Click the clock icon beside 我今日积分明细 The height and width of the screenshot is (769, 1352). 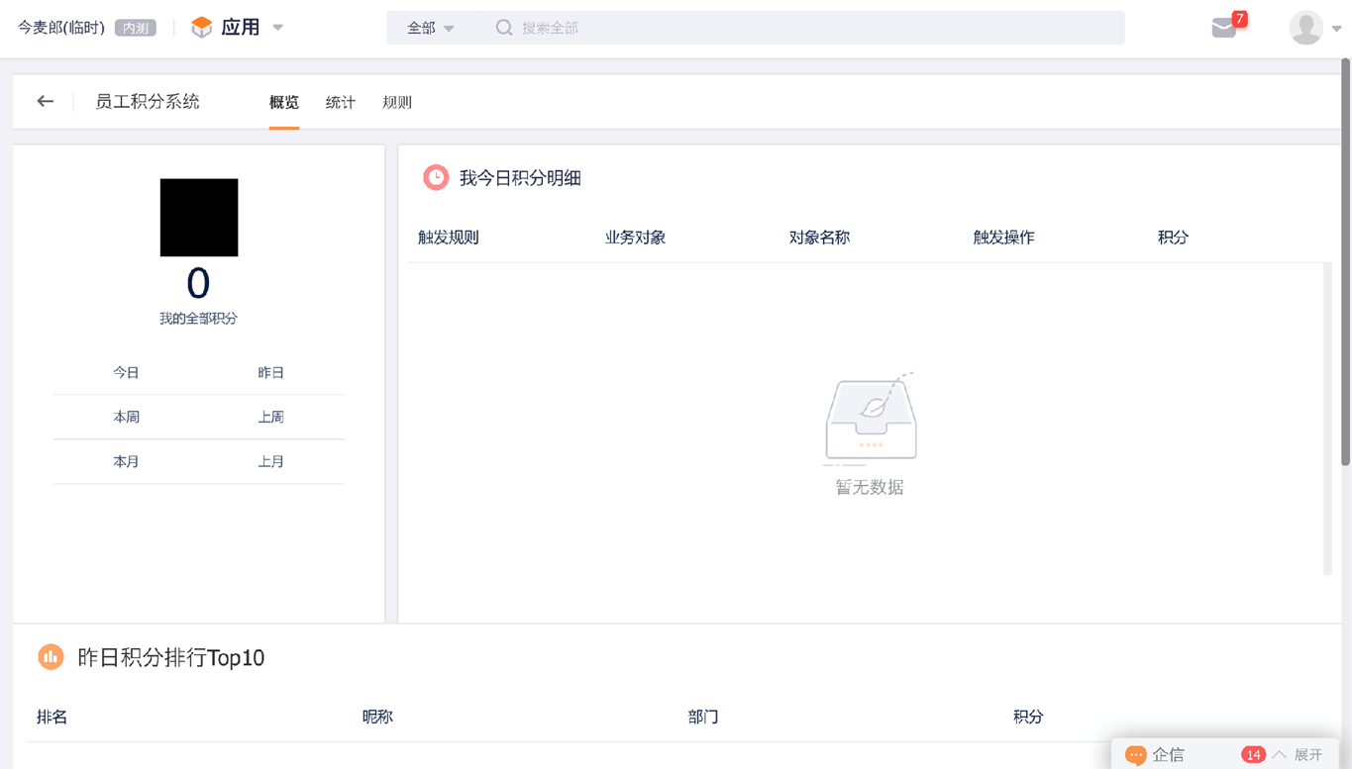[x=436, y=177]
